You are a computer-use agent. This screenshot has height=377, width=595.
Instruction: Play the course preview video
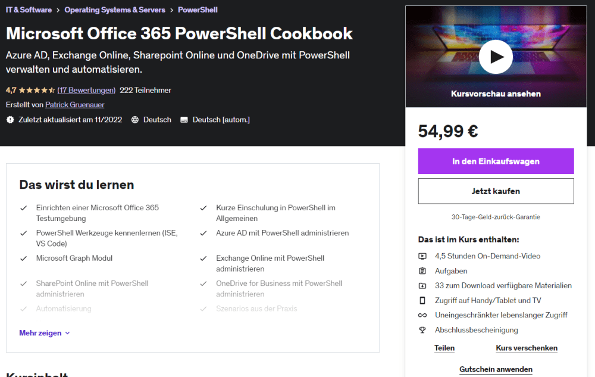click(496, 57)
